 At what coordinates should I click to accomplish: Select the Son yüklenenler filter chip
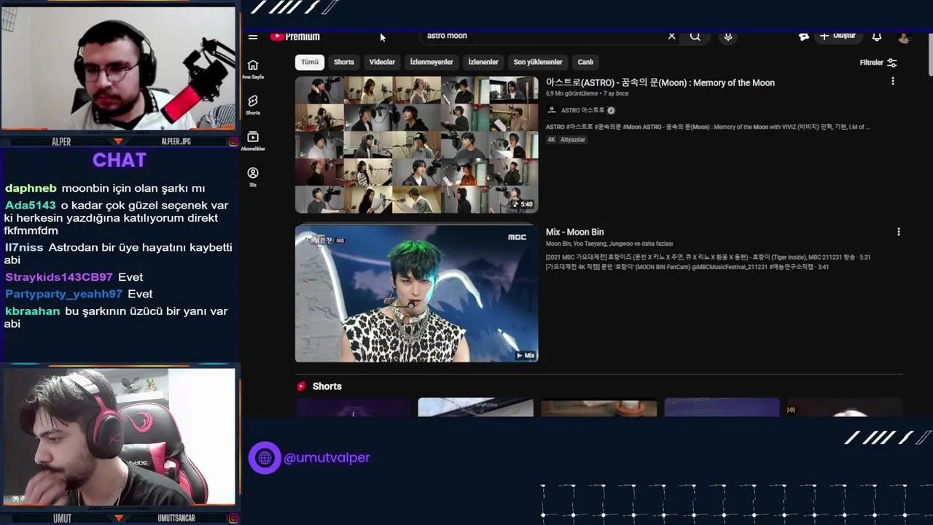click(538, 62)
